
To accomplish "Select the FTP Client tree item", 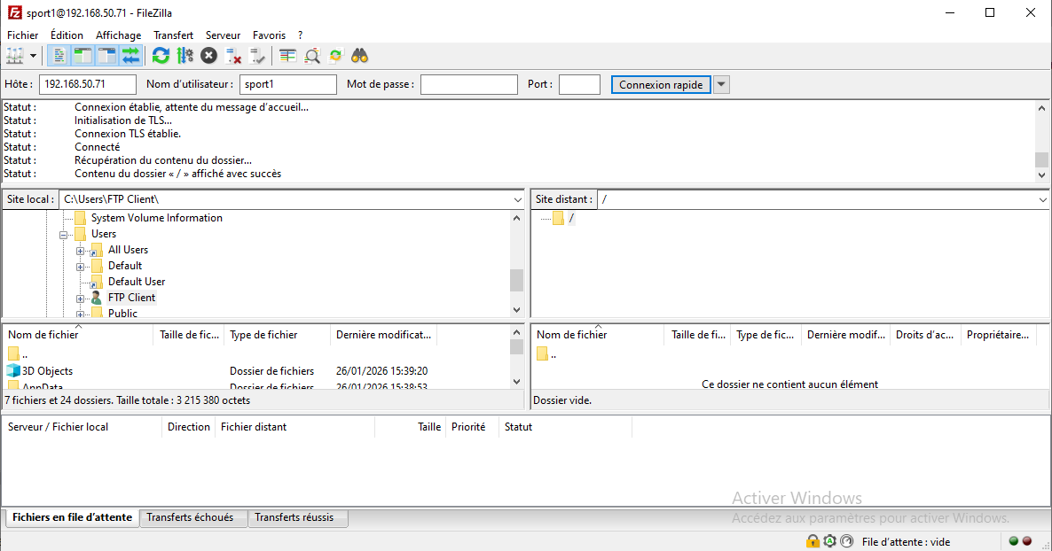I will tap(131, 298).
